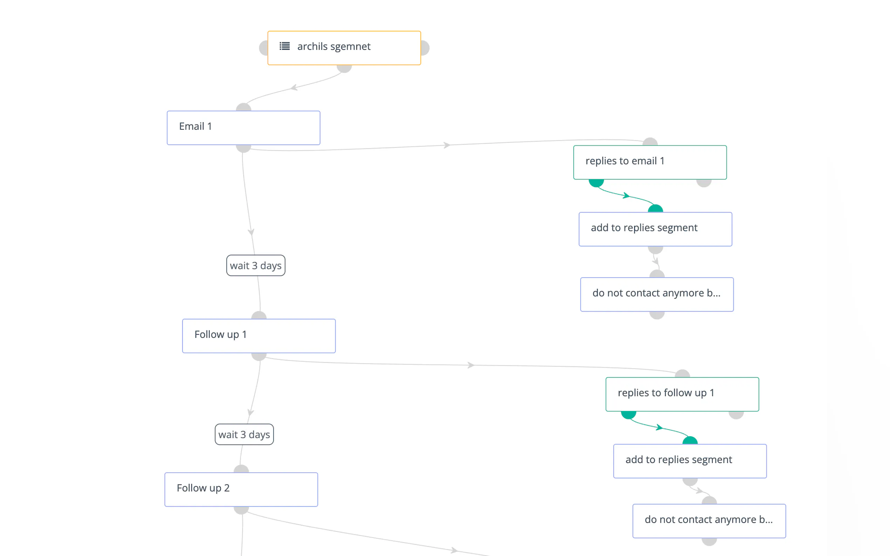
Task: Click the top connector of the do not contact node below the second add to replies segment
Action: (x=709, y=500)
